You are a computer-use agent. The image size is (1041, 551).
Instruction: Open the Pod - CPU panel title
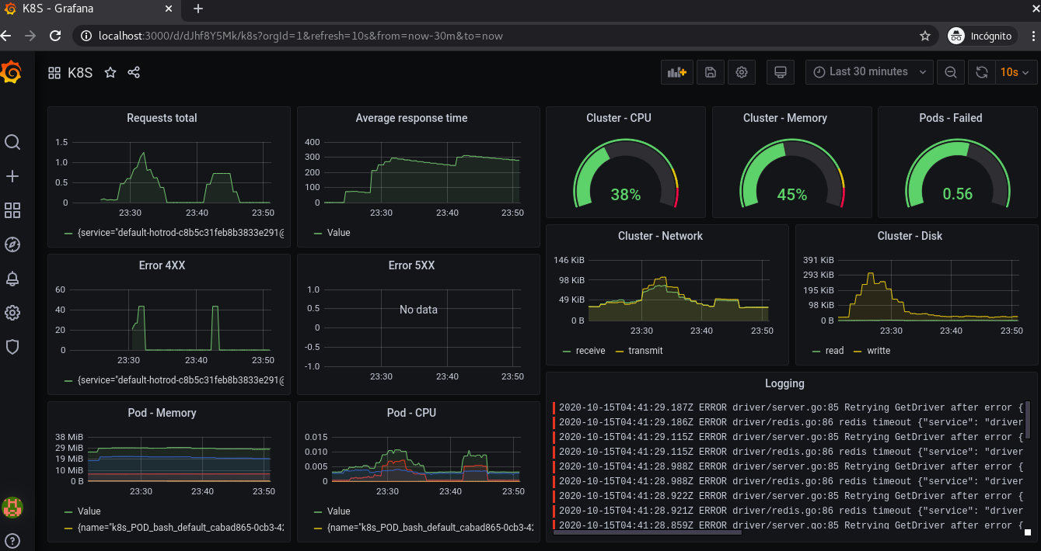click(411, 413)
